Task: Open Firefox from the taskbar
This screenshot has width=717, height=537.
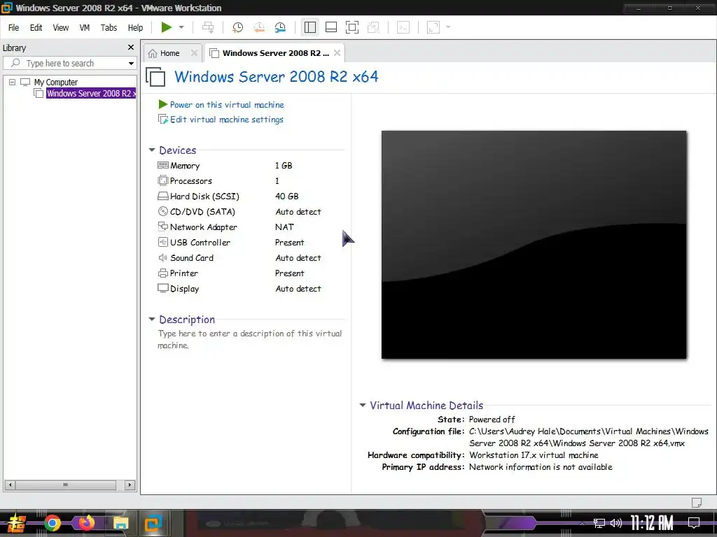Action: (x=86, y=523)
